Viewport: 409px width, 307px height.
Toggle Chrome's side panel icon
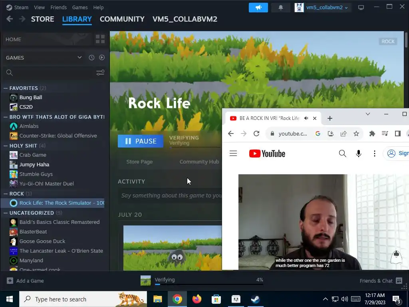(397, 134)
